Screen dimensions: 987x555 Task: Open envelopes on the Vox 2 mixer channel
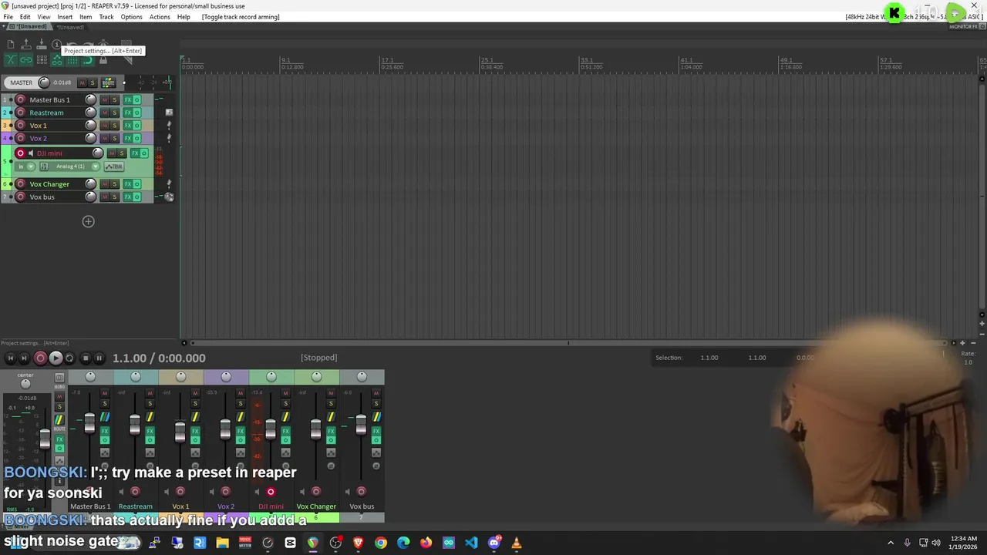(x=241, y=452)
